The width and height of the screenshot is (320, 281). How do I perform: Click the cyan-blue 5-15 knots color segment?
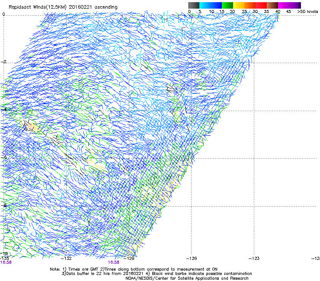pyautogui.click(x=211, y=5)
